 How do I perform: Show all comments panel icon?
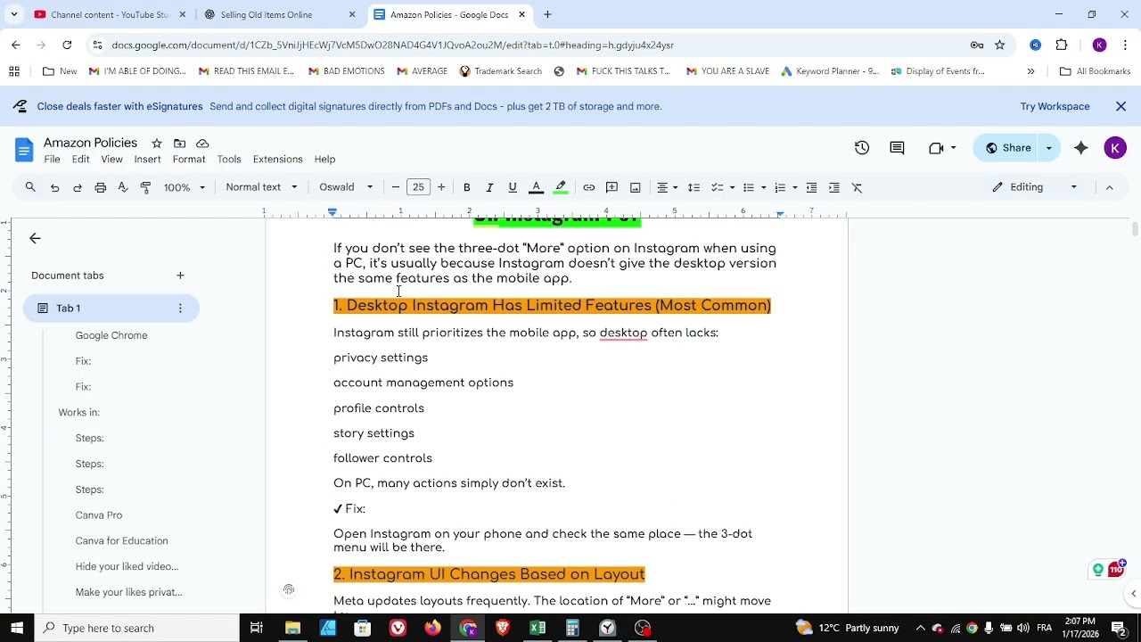coord(898,148)
